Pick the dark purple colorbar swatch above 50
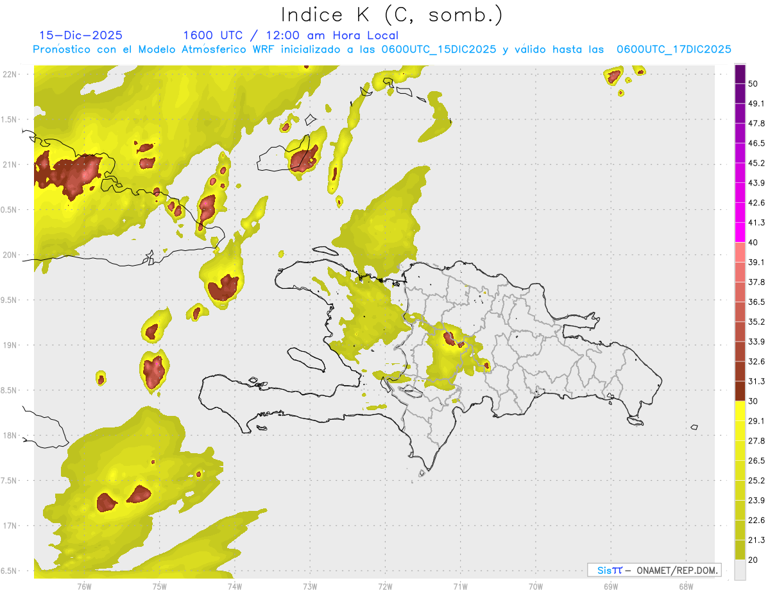The width and height of the screenshot is (770, 595). click(x=740, y=74)
